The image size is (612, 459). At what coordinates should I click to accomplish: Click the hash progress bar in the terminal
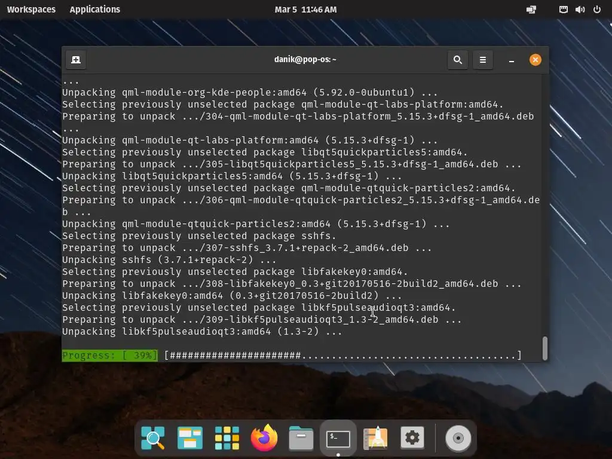point(343,355)
